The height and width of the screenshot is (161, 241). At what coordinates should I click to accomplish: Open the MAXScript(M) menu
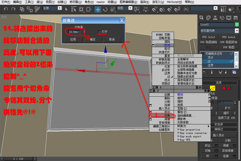(174, 2)
